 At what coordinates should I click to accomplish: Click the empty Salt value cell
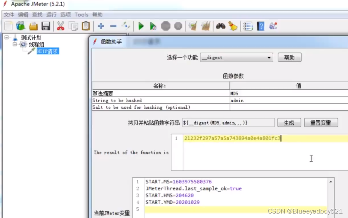(x=289, y=107)
